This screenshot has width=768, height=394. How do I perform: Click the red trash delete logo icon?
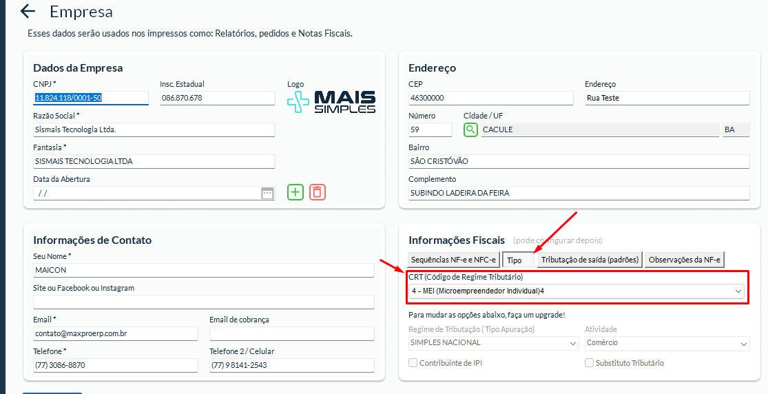pyautogui.click(x=317, y=192)
